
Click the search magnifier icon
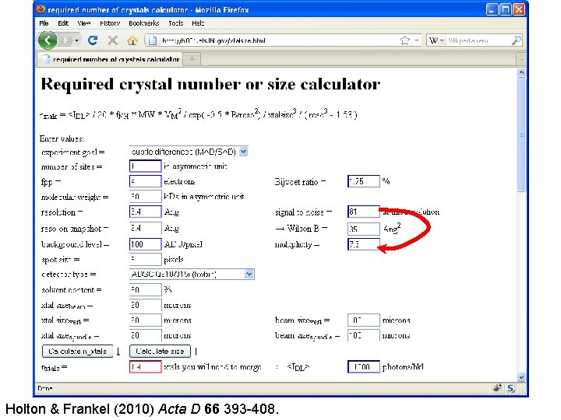pyautogui.click(x=517, y=40)
